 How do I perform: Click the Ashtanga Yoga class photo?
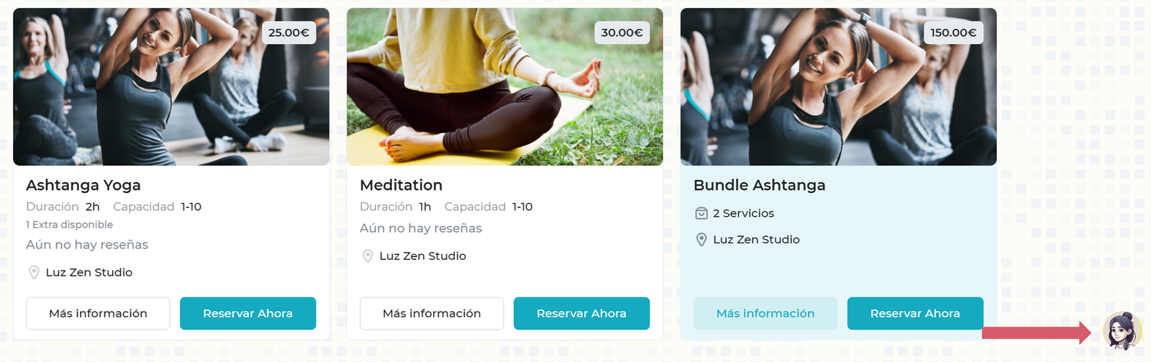tap(171, 87)
